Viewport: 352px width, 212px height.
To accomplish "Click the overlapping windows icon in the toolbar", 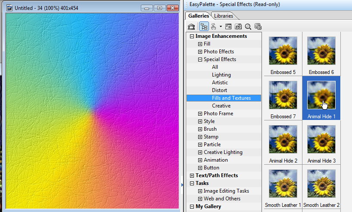I will tap(258, 27).
